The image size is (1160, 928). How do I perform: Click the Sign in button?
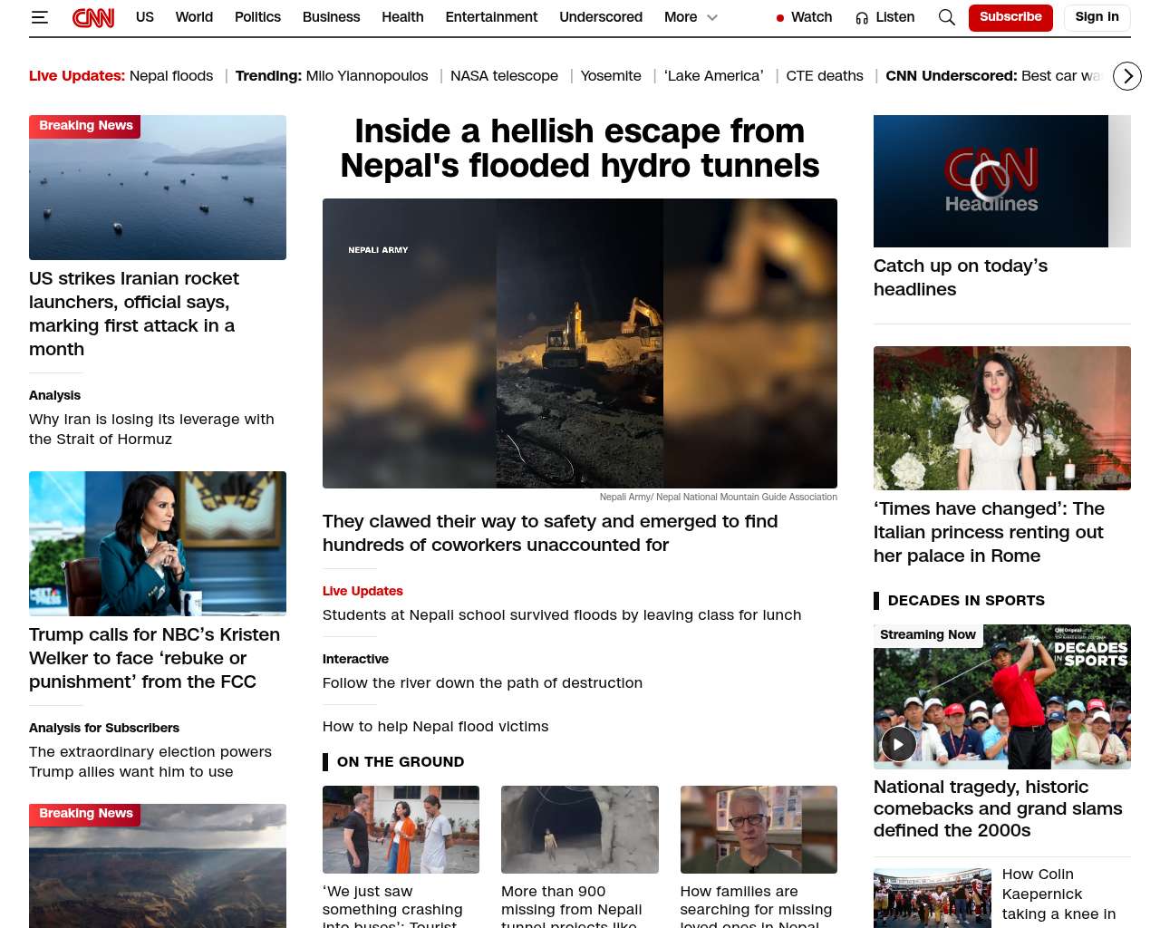[x=1097, y=17]
